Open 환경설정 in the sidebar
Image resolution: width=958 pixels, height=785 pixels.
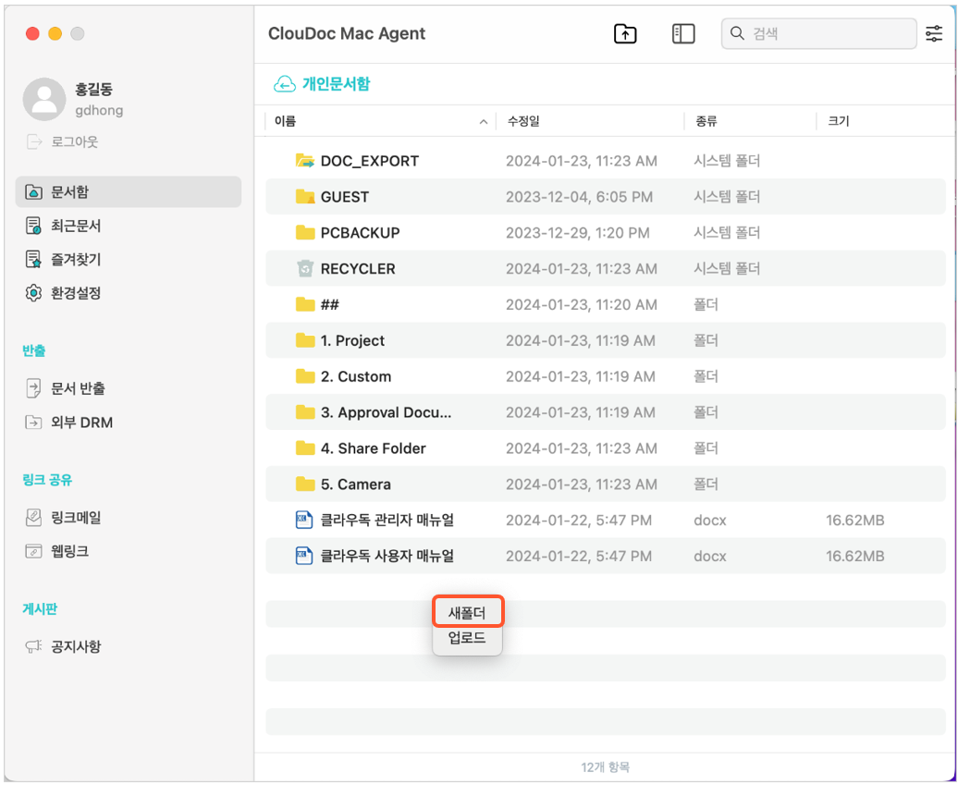76,292
